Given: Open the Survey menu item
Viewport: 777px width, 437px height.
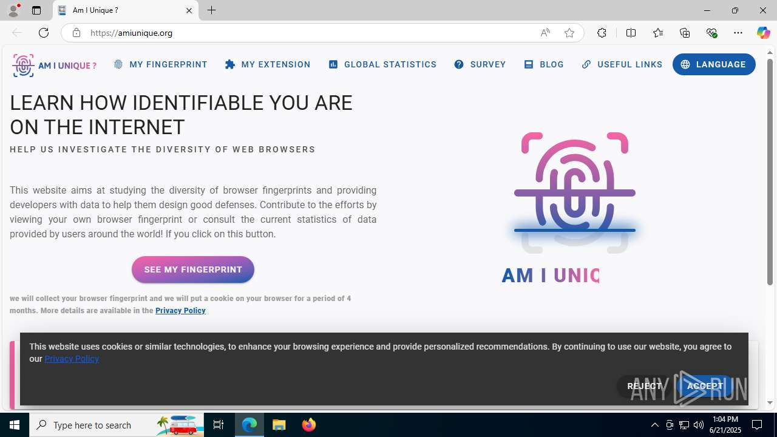Looking at the screenshot, I should click(480, 64).
